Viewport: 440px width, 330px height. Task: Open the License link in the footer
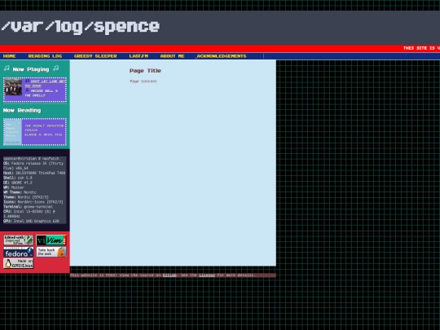207,275
